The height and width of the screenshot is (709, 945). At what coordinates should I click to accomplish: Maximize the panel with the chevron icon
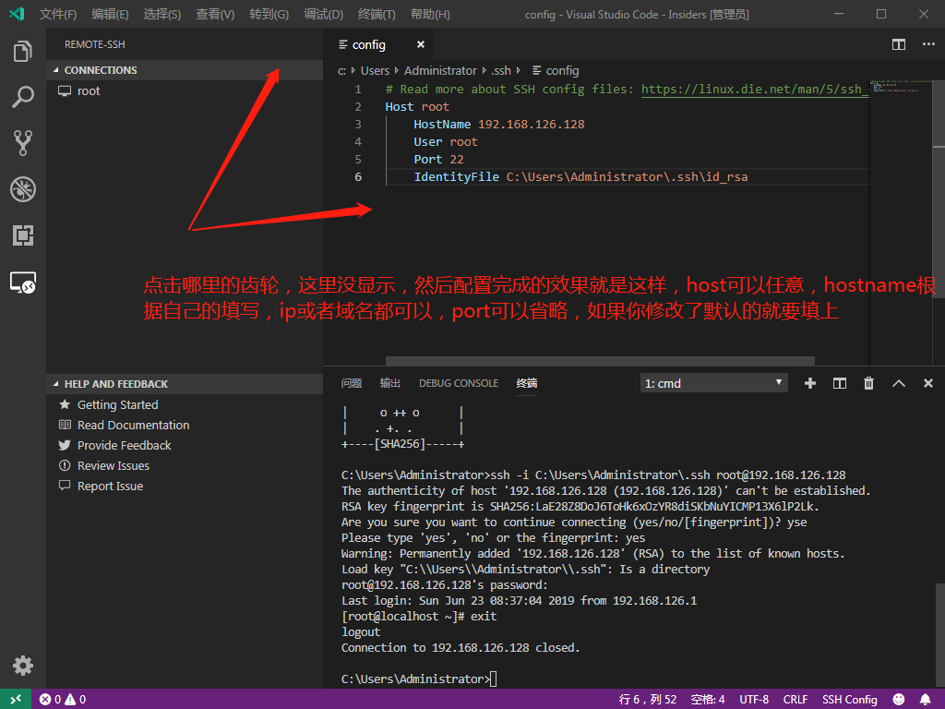[x=898, y=382]
